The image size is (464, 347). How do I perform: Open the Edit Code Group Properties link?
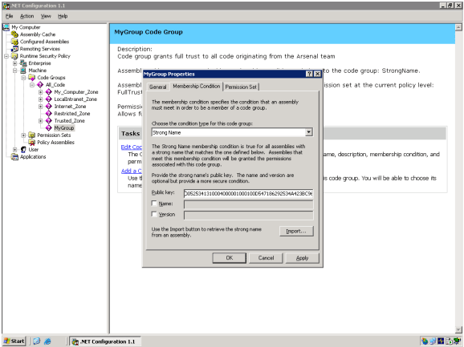(132, 147)
